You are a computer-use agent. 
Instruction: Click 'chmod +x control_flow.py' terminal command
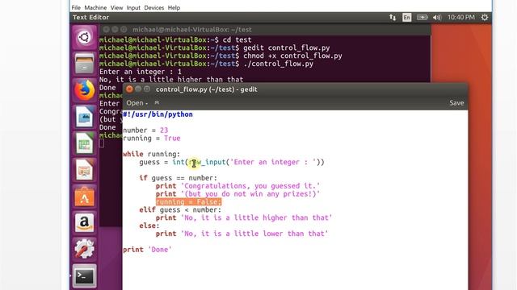[x=292, y=56]
